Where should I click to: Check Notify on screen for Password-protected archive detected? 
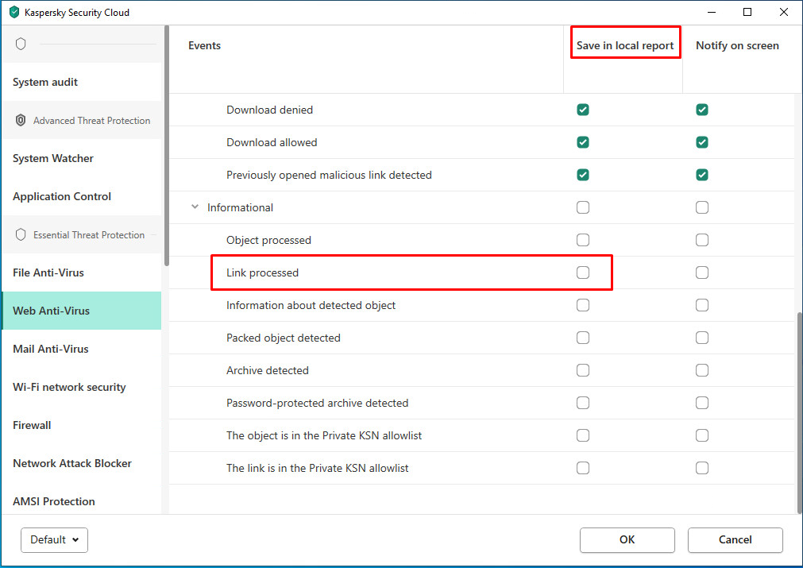(702, 403)
